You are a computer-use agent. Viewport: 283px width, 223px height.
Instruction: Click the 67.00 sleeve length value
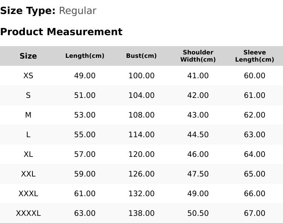click(254, 213)
